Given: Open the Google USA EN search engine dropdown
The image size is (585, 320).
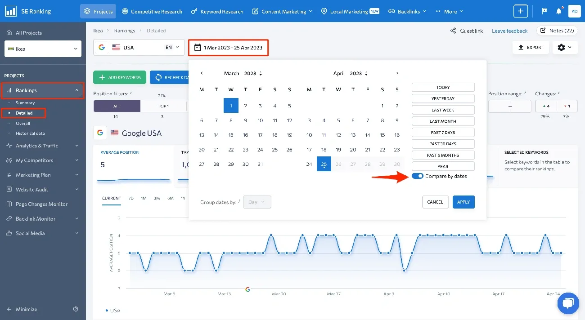Looking at the screenshot, I should coord(139,47).
